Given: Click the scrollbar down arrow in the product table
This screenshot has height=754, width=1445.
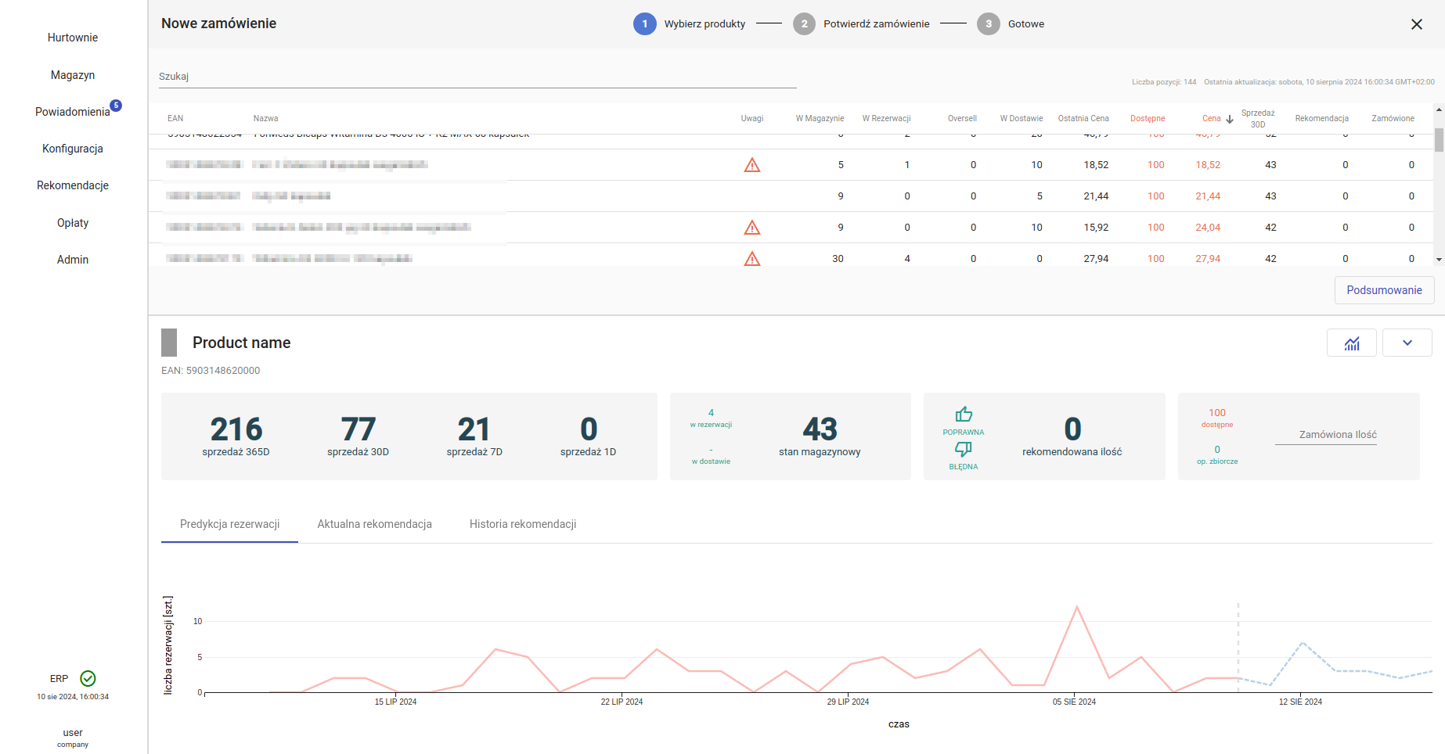Looking at the screenshot, I should (x=1437, y=259).
